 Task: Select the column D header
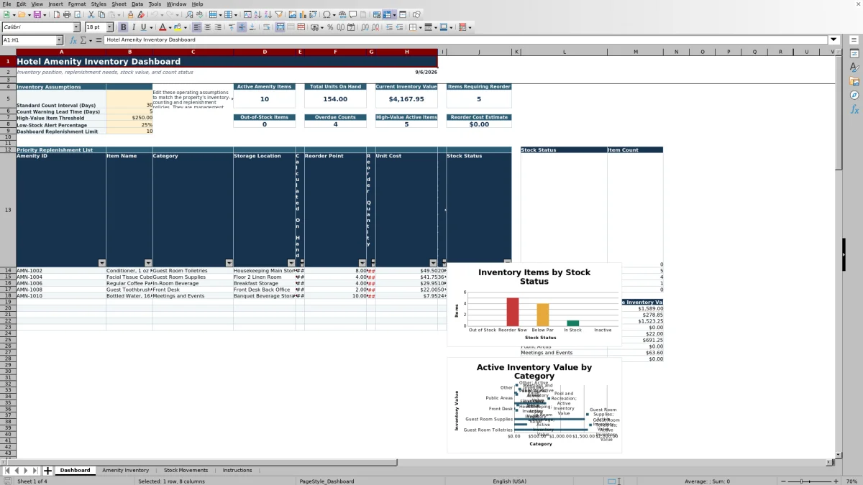264,52
